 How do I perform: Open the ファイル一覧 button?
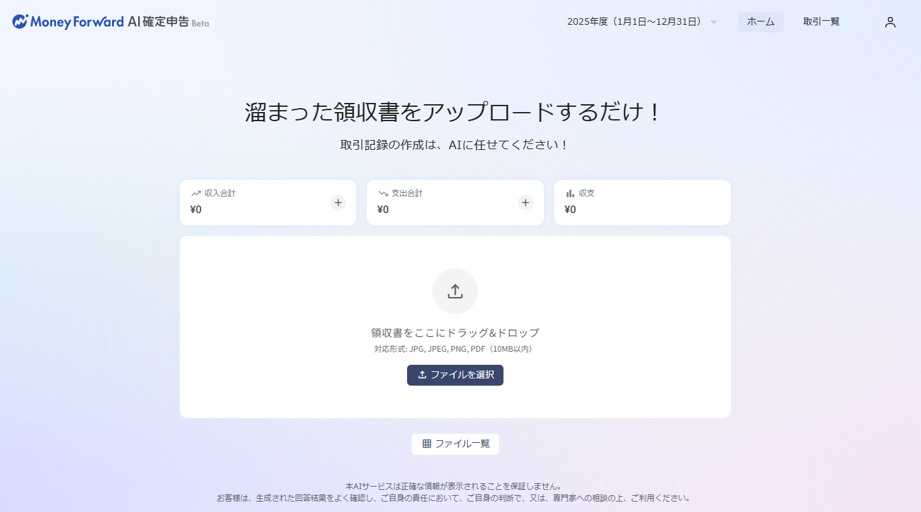455,444
